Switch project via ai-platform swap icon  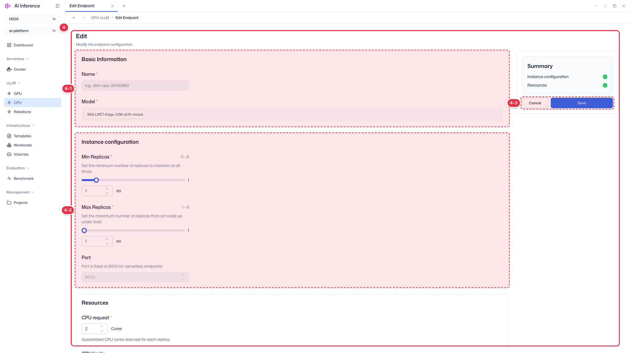[54, 31]
